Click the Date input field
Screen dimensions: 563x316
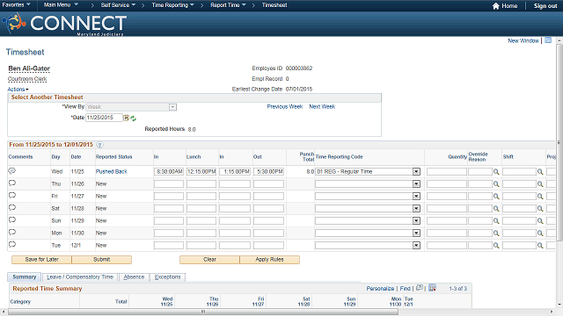(x=104, y=118)
